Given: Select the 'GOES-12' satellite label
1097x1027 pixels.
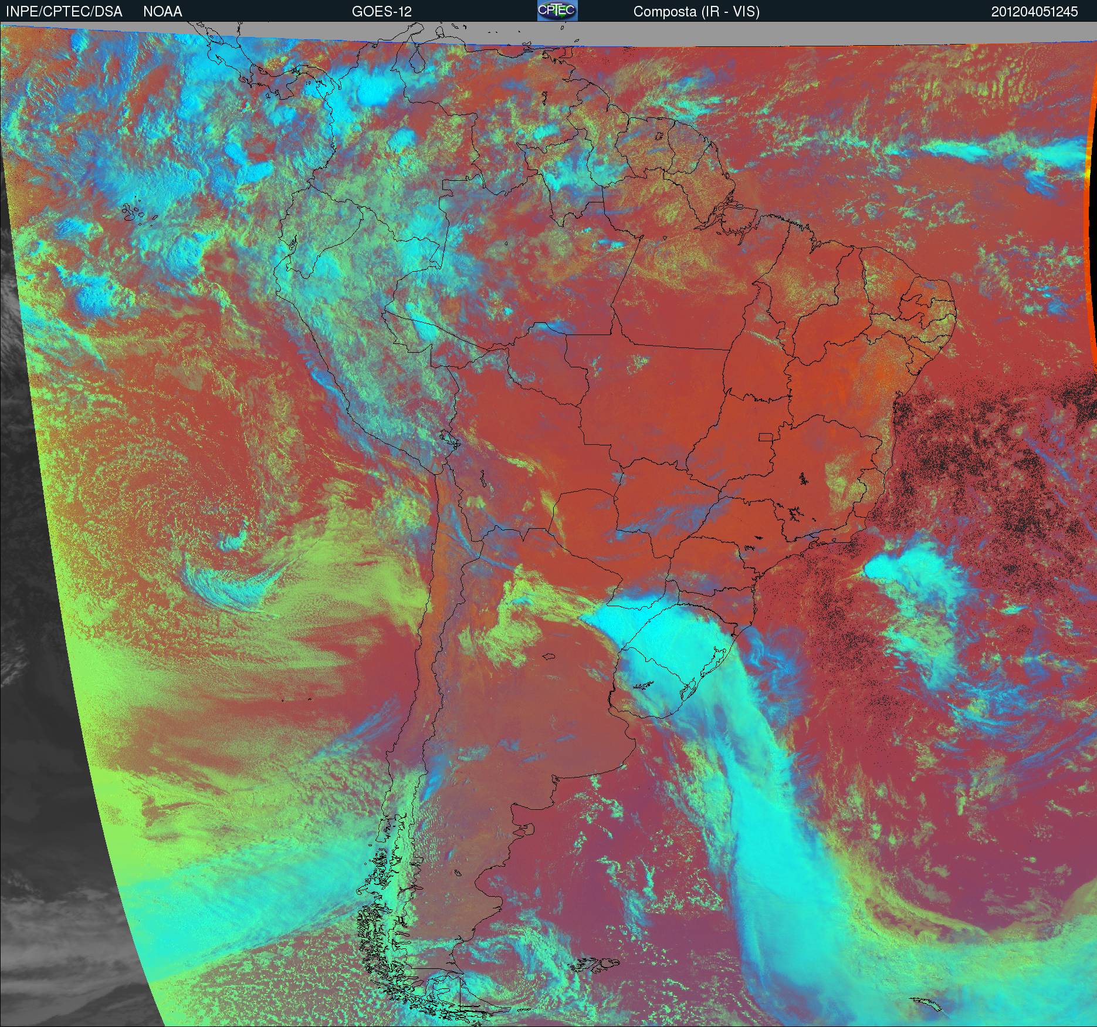Looking at the screenshot, I should (x=382, y=12).
